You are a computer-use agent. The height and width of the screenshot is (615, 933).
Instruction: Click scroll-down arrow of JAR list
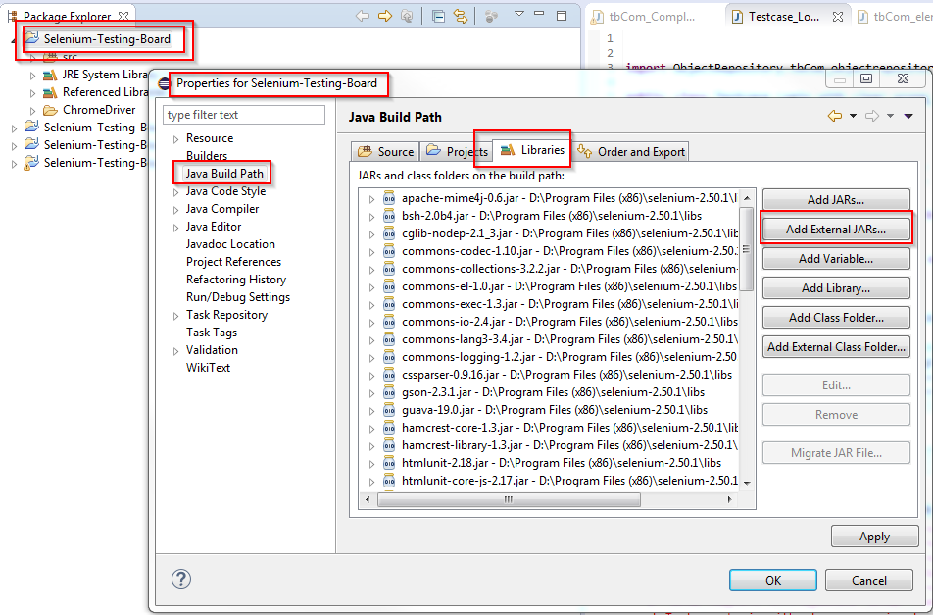pos(747,483)
